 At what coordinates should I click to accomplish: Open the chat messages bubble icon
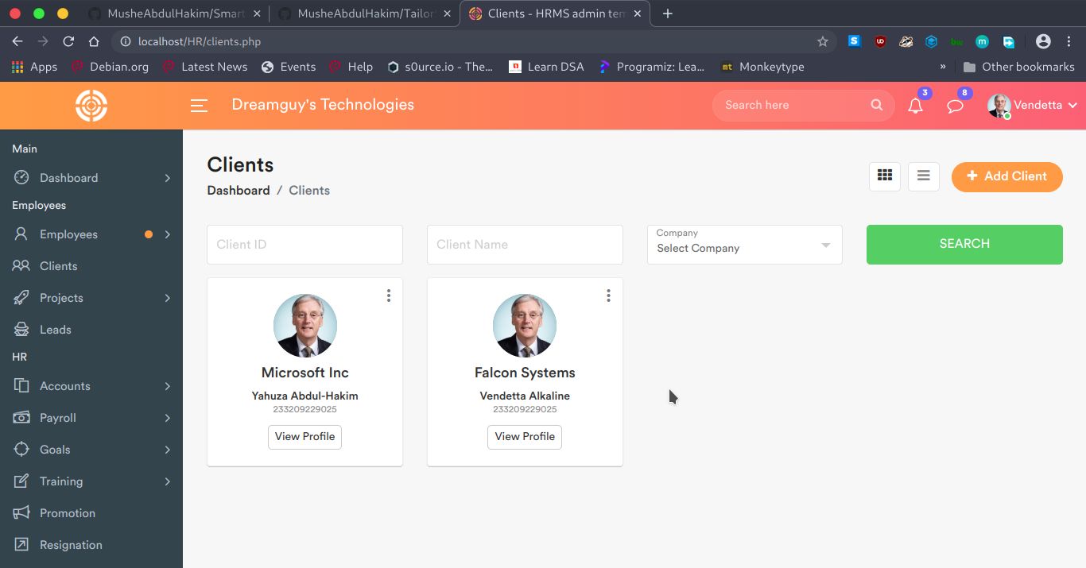[956, 106]
